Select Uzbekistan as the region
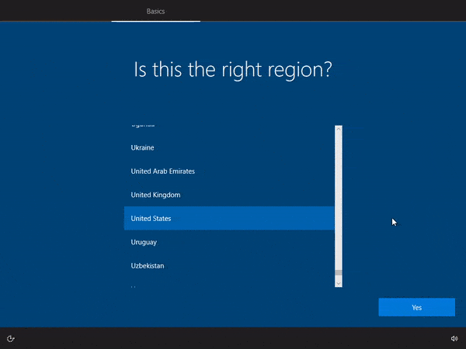 coord(148,266)
